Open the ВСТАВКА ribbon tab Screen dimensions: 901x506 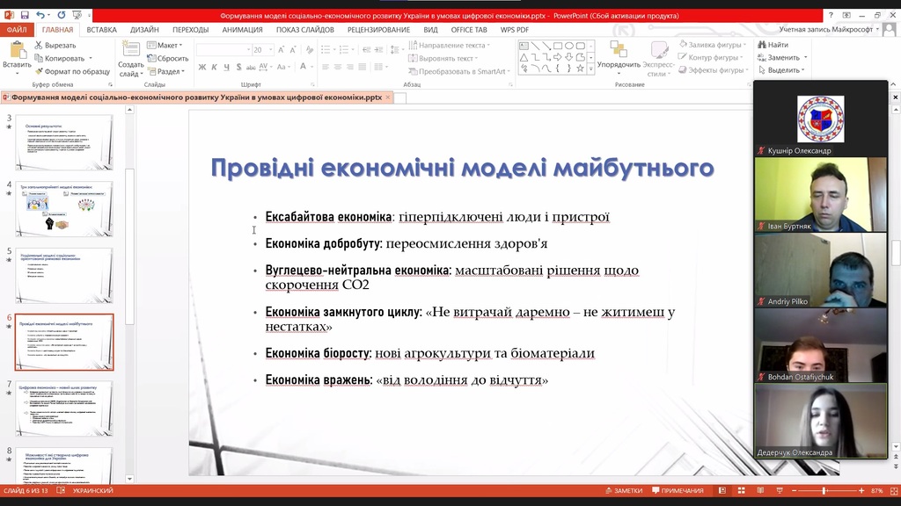click(x=102, y=29)
